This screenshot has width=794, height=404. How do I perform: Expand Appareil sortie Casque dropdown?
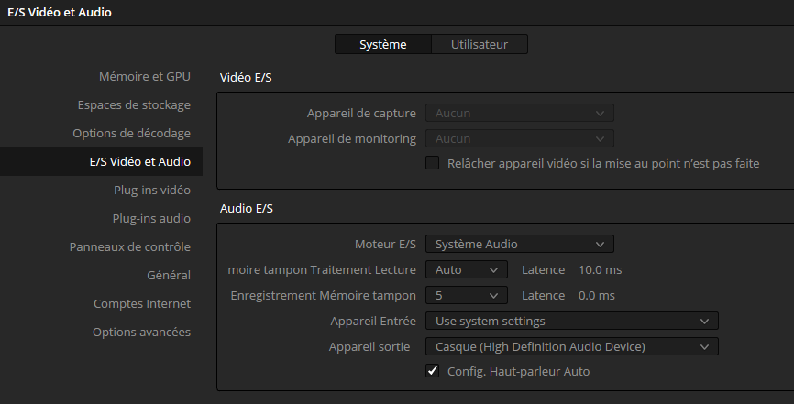[571, 346]
